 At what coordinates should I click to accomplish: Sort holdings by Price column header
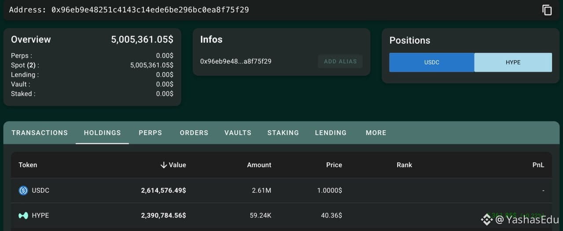[x=334, y=165]
